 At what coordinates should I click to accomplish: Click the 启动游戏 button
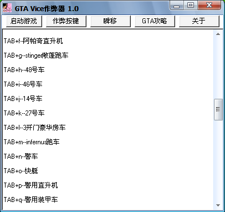(x=24, y=21)
